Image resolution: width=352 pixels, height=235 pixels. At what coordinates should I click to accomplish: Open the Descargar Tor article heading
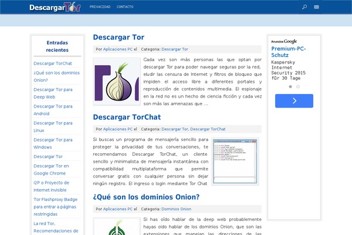(119, 37)
